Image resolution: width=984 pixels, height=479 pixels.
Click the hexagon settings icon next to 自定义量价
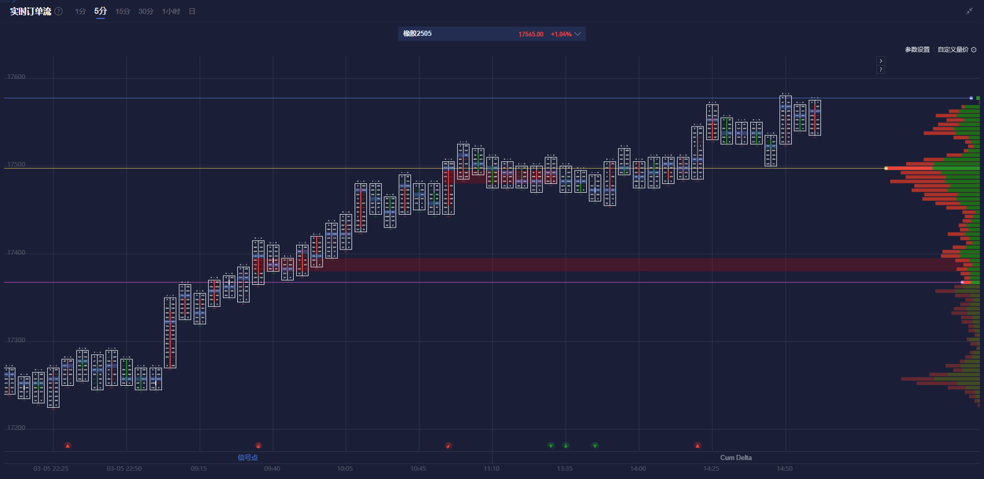click(974, 50)
